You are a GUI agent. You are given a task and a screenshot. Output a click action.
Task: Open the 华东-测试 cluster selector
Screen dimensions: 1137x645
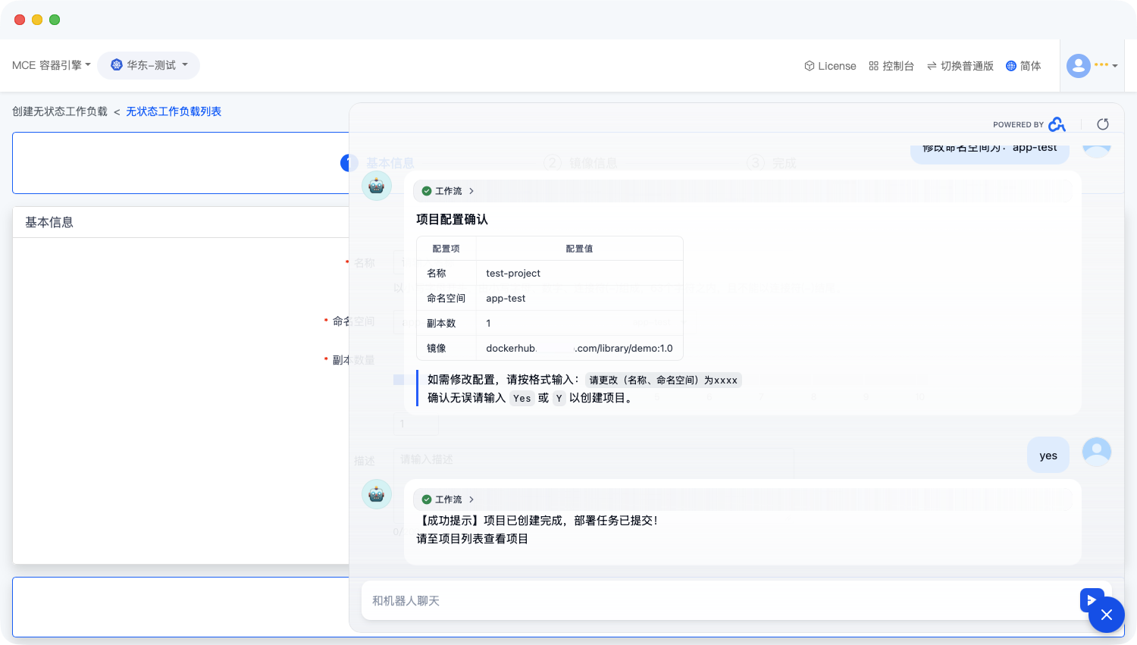click(x=149, y=65)
